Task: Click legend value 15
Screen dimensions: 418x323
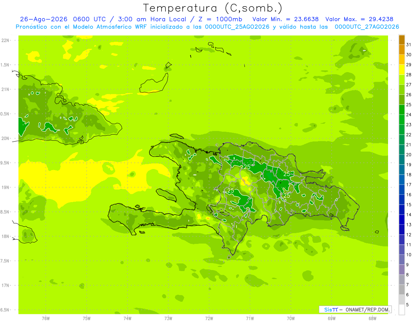Action: coord(409,205)
